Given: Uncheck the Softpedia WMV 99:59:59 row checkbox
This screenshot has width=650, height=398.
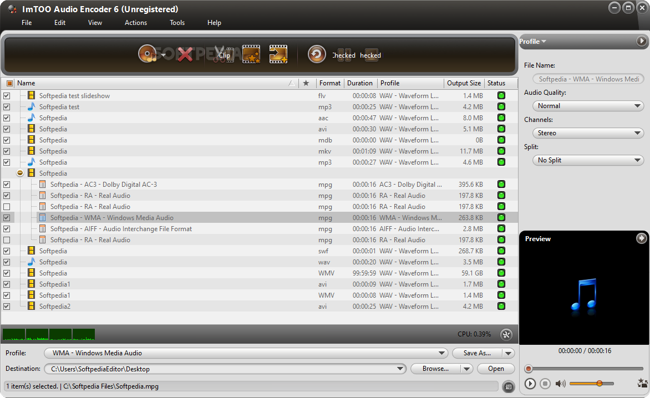Looking at the screenshot, I should click(x=7, y=273).
